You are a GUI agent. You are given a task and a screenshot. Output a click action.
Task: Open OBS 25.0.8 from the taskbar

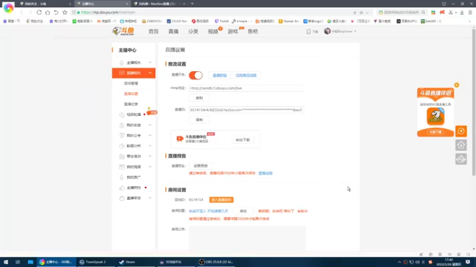215,262
